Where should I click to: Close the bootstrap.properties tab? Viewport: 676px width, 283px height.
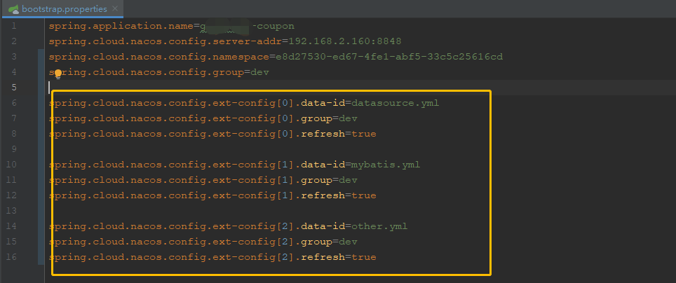click(115, 8)
